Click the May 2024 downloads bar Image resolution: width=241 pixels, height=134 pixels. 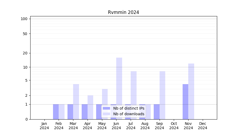coord(105,104)
